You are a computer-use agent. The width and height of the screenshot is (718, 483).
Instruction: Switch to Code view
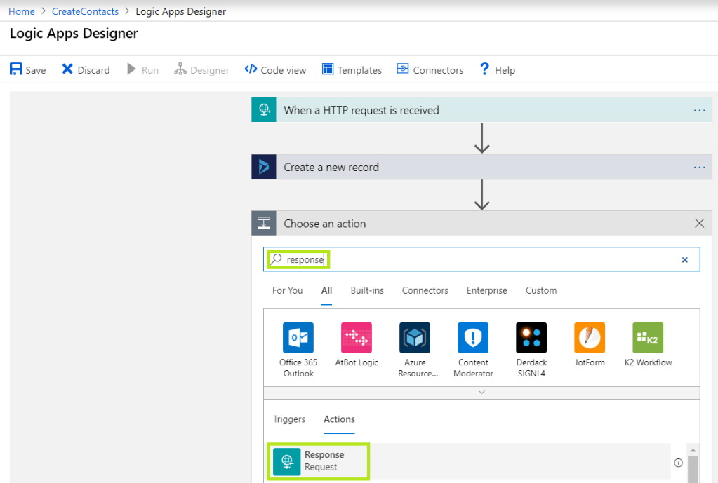coord(275,69)
